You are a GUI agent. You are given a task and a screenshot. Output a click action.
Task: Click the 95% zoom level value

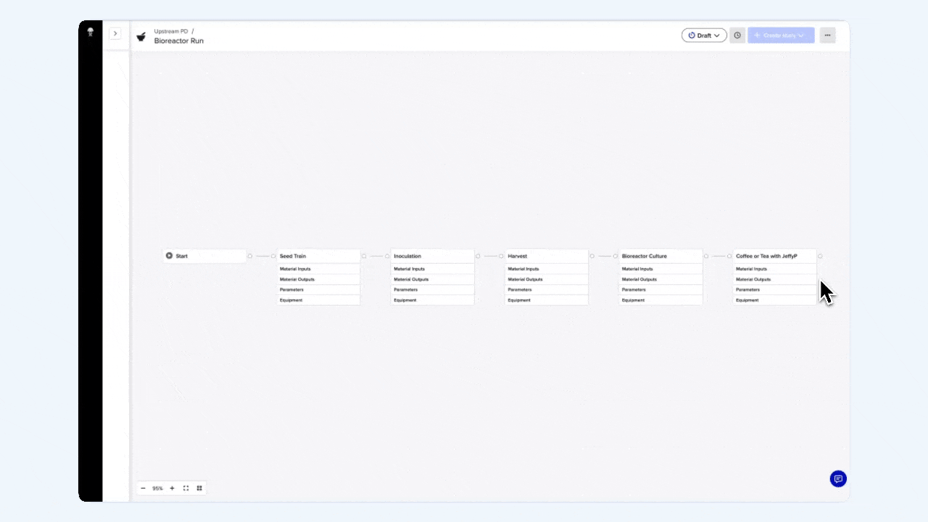[157, 489]
